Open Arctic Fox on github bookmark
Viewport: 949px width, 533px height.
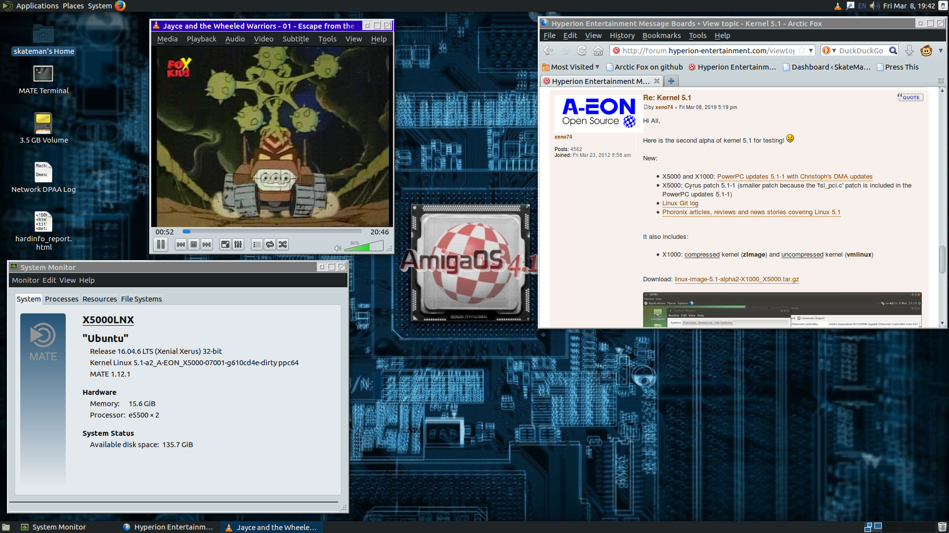(645, 67)
